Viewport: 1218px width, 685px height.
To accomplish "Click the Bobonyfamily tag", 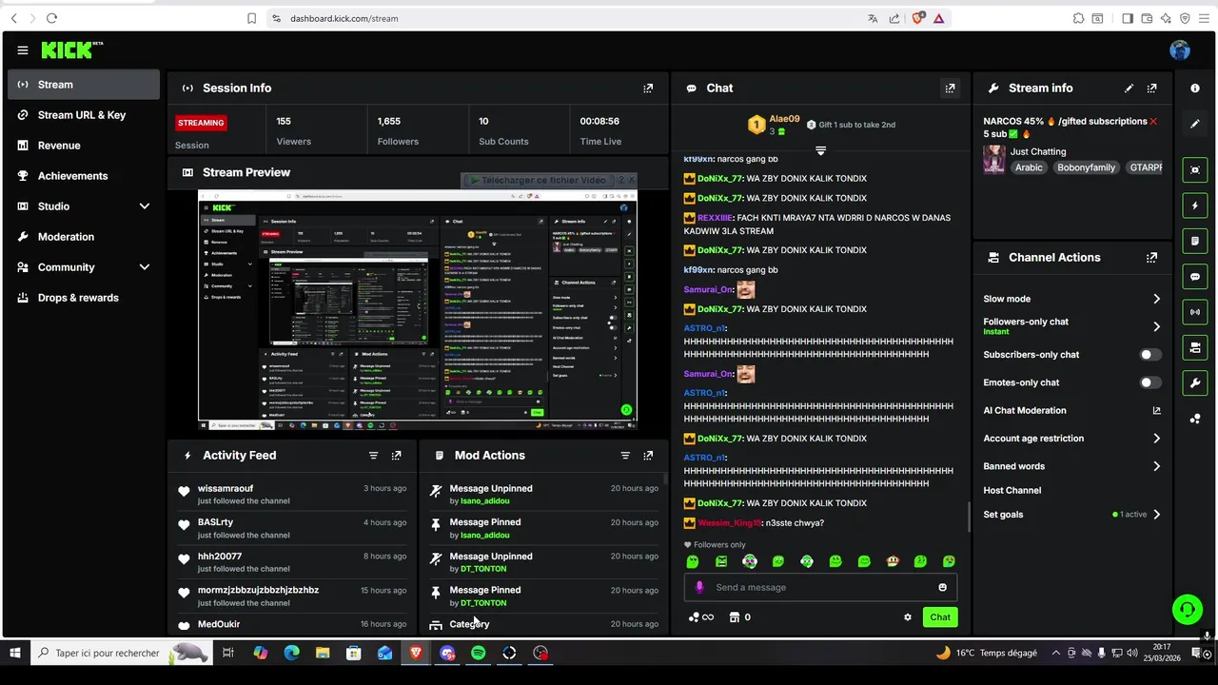I will tap(1086, 167).
